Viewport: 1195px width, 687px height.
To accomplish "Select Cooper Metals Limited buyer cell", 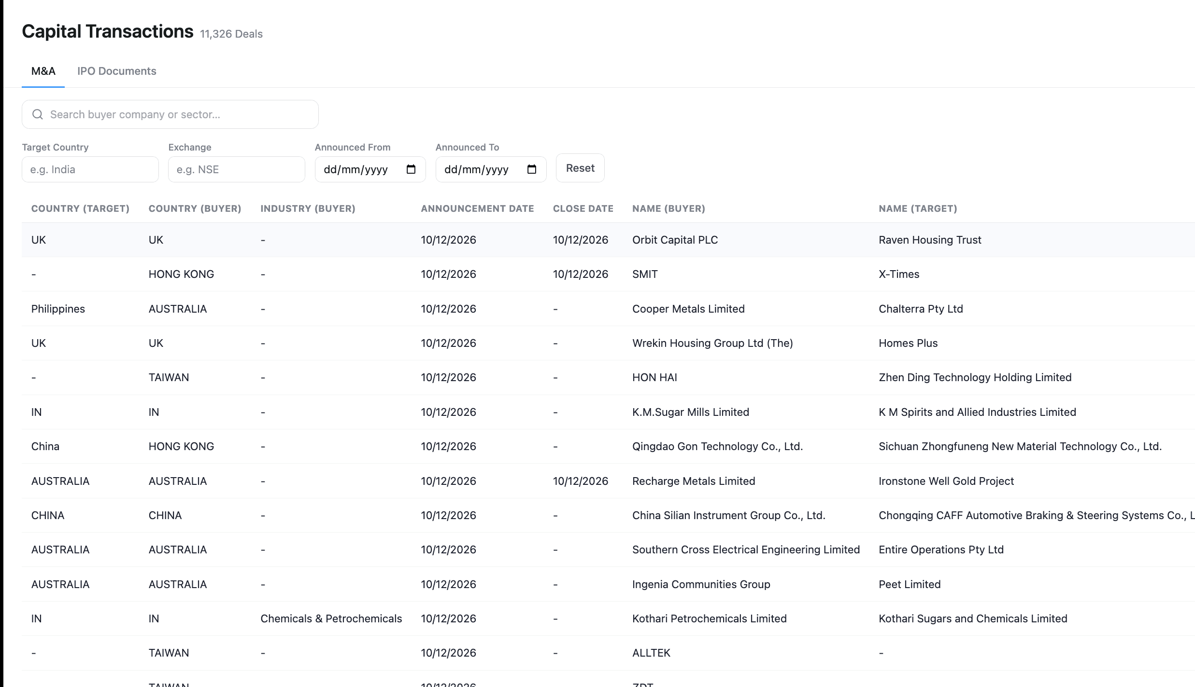I will 688,309.
